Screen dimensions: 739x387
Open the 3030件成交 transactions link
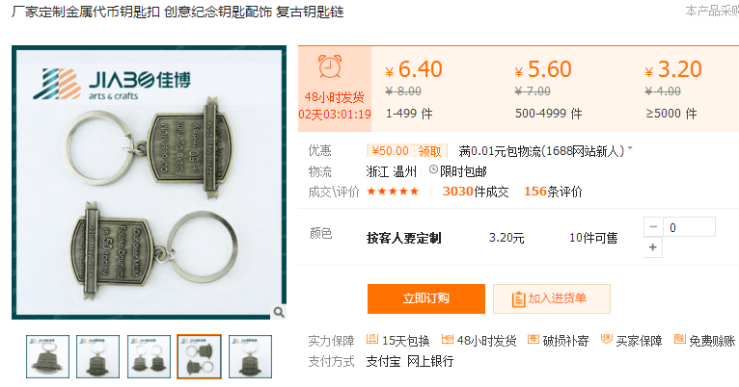[x=475, y=192]
